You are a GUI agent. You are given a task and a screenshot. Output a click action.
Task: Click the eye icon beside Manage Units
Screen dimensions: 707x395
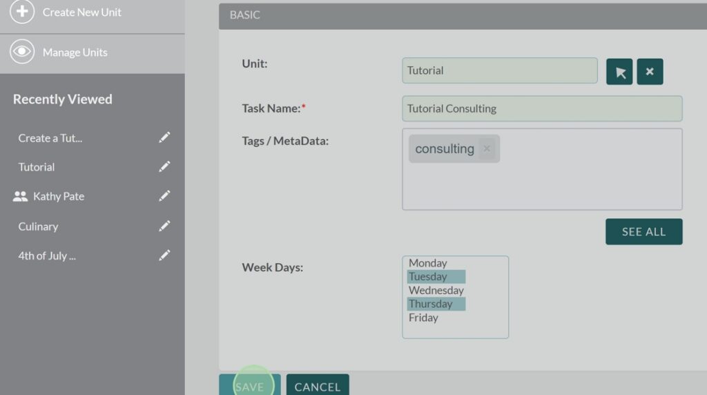click(22, 52)
